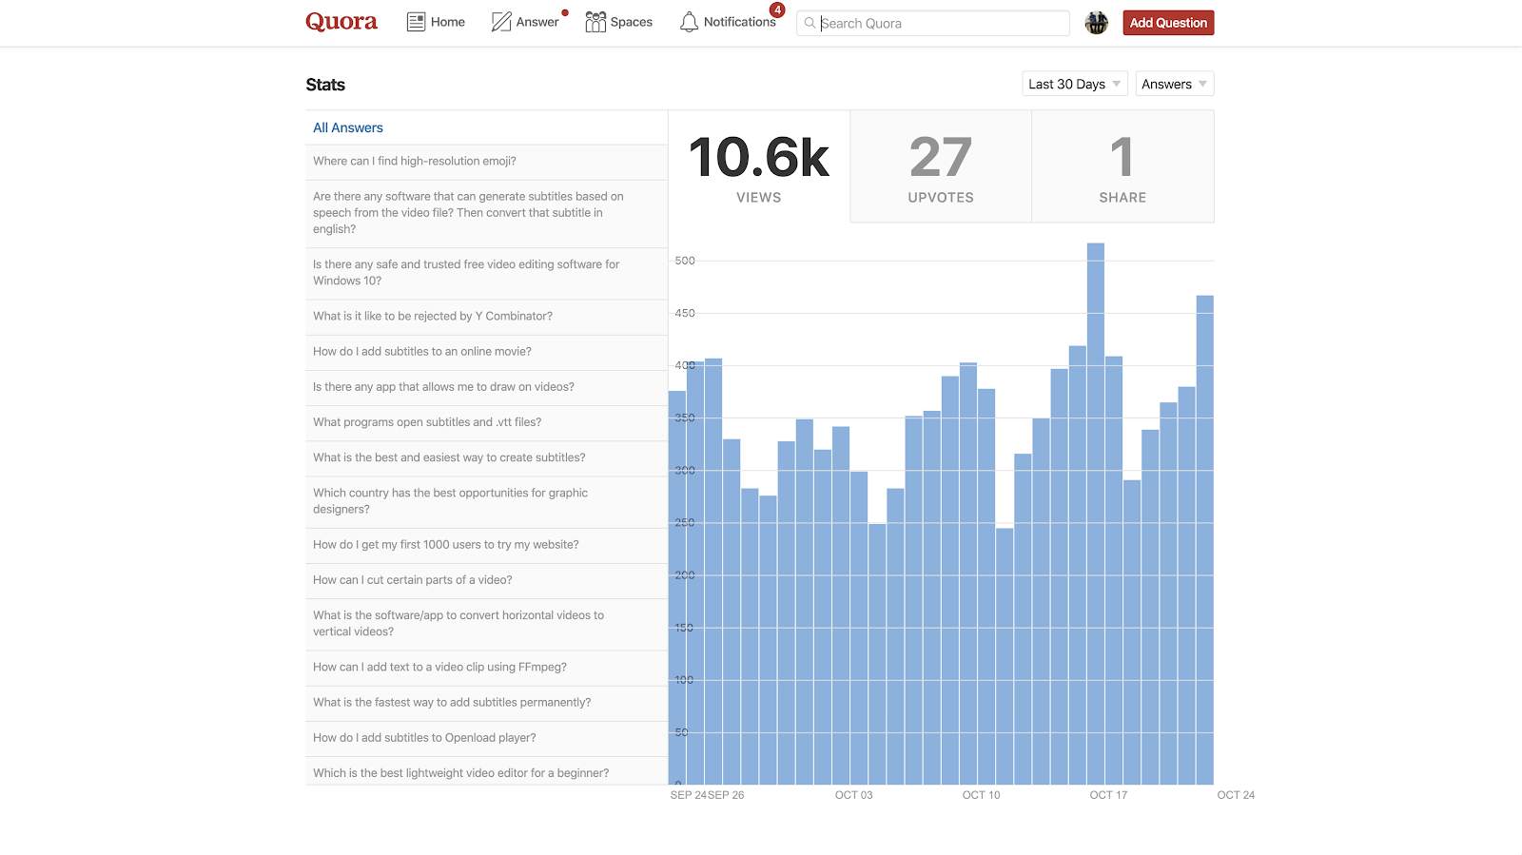Open the Spaces people icon
The height and width of the screenshot is (855, 1522).
[595, 22]
